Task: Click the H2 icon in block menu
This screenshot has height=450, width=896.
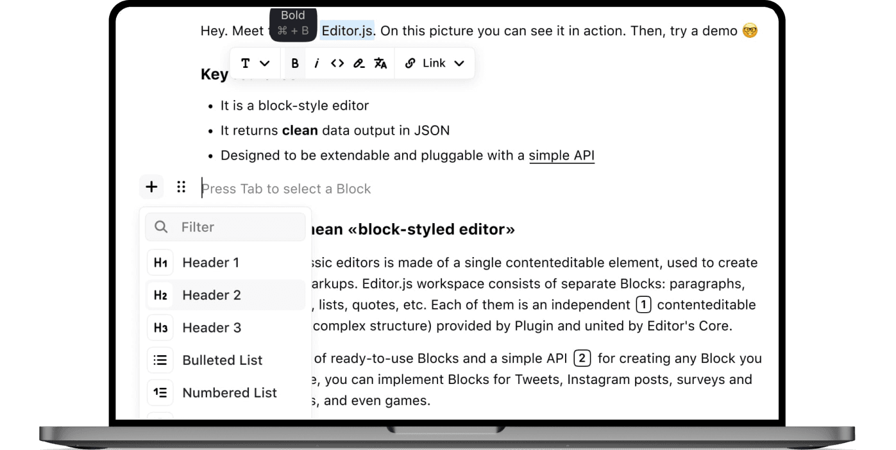Action: tap(160, 296)
